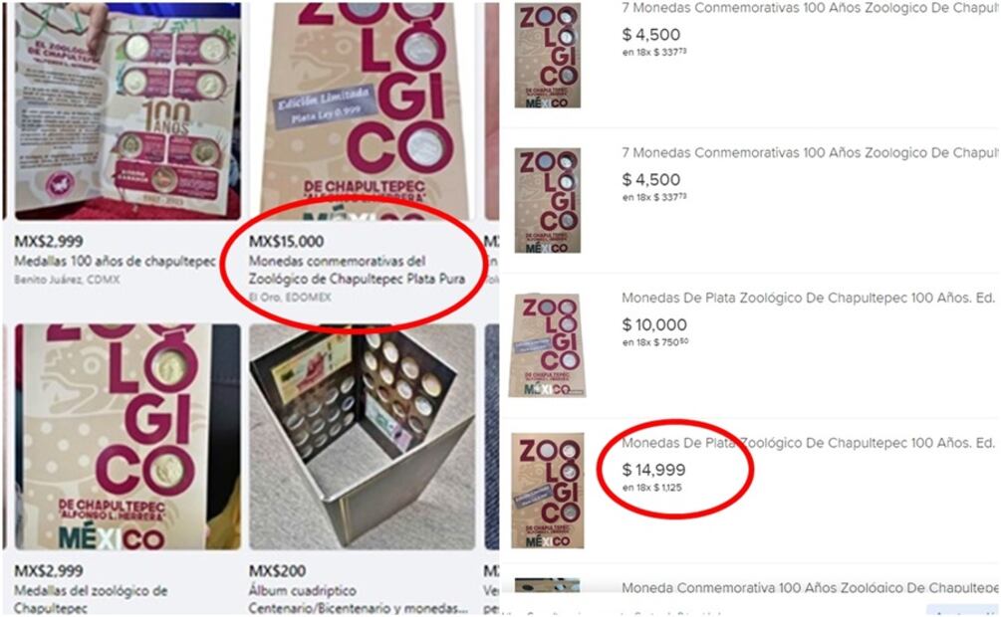The height and width of the screenshot is (617, 1001).
Task: Open the Álbum cuadríptico Centenario/Bicentenario title
Action: click(x=358, y=600)
